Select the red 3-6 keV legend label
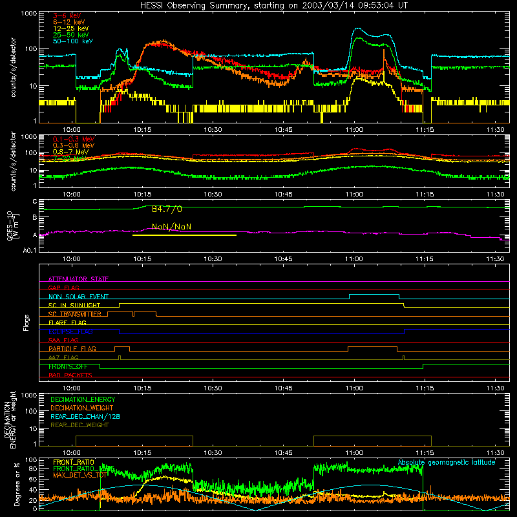Viewport: 517px width, 517px height. pos(67,16)
